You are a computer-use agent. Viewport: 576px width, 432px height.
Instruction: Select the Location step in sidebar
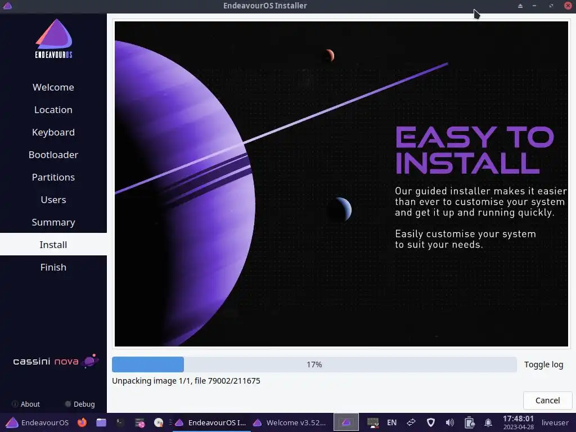pos(53,110)
